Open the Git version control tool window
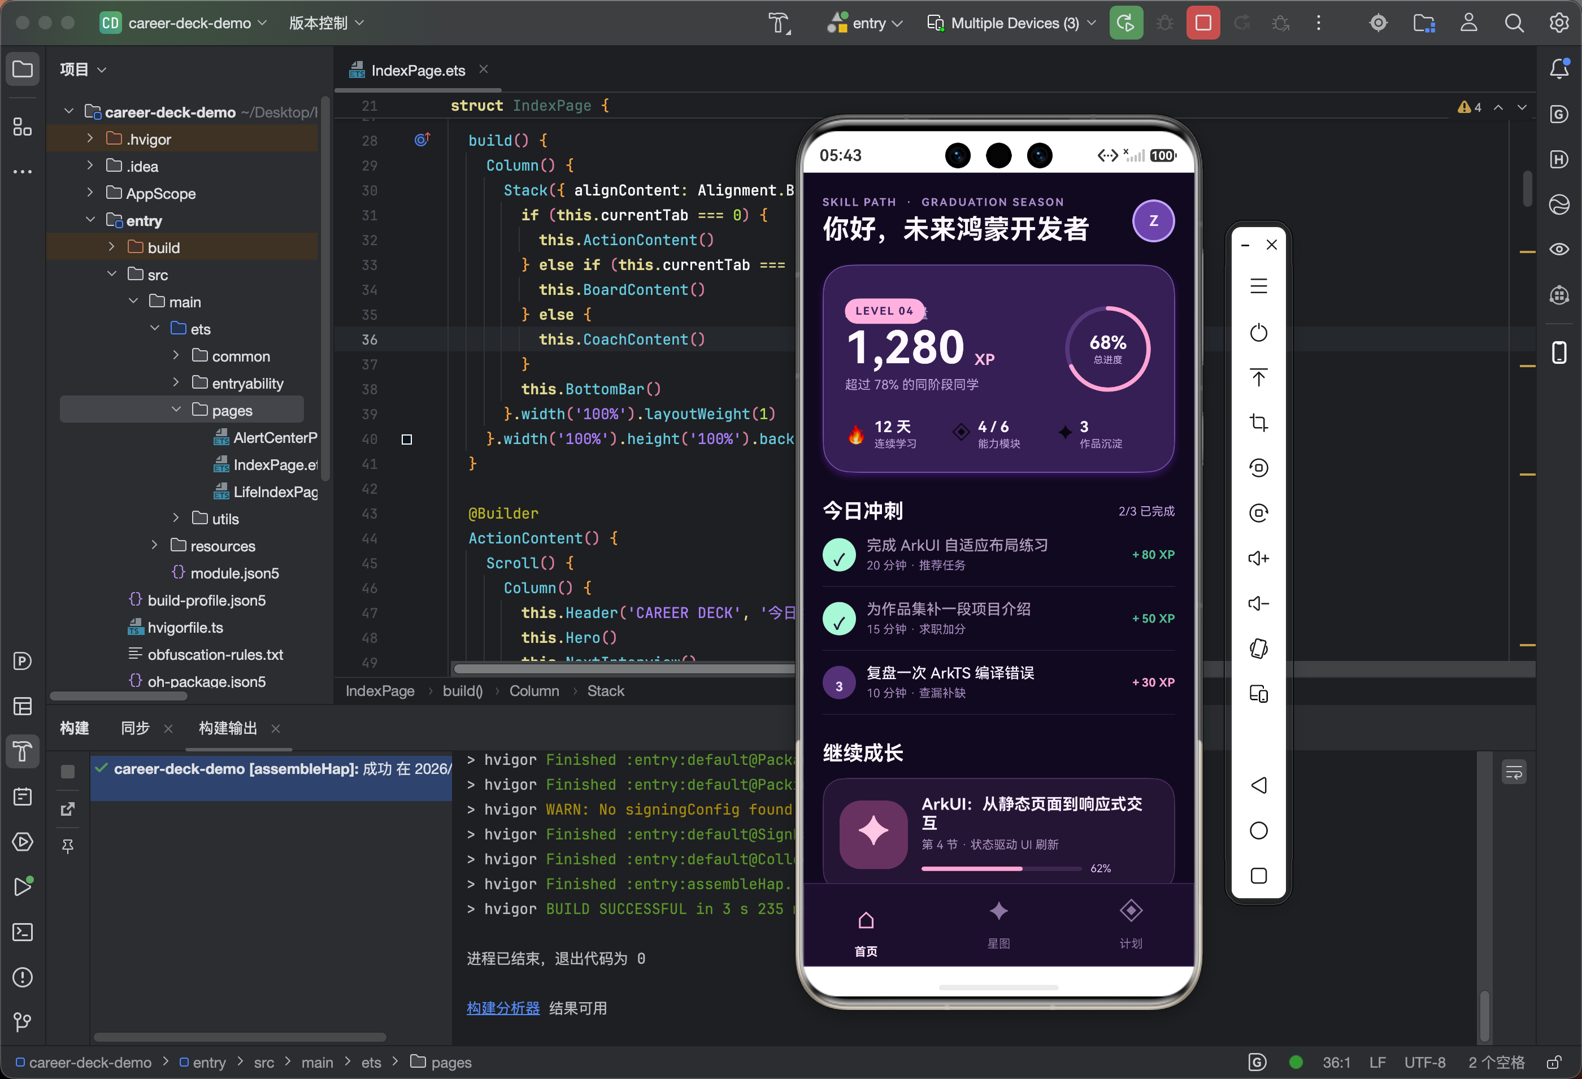Viewport: 1582px width, 1079px height. (23, 1022)
